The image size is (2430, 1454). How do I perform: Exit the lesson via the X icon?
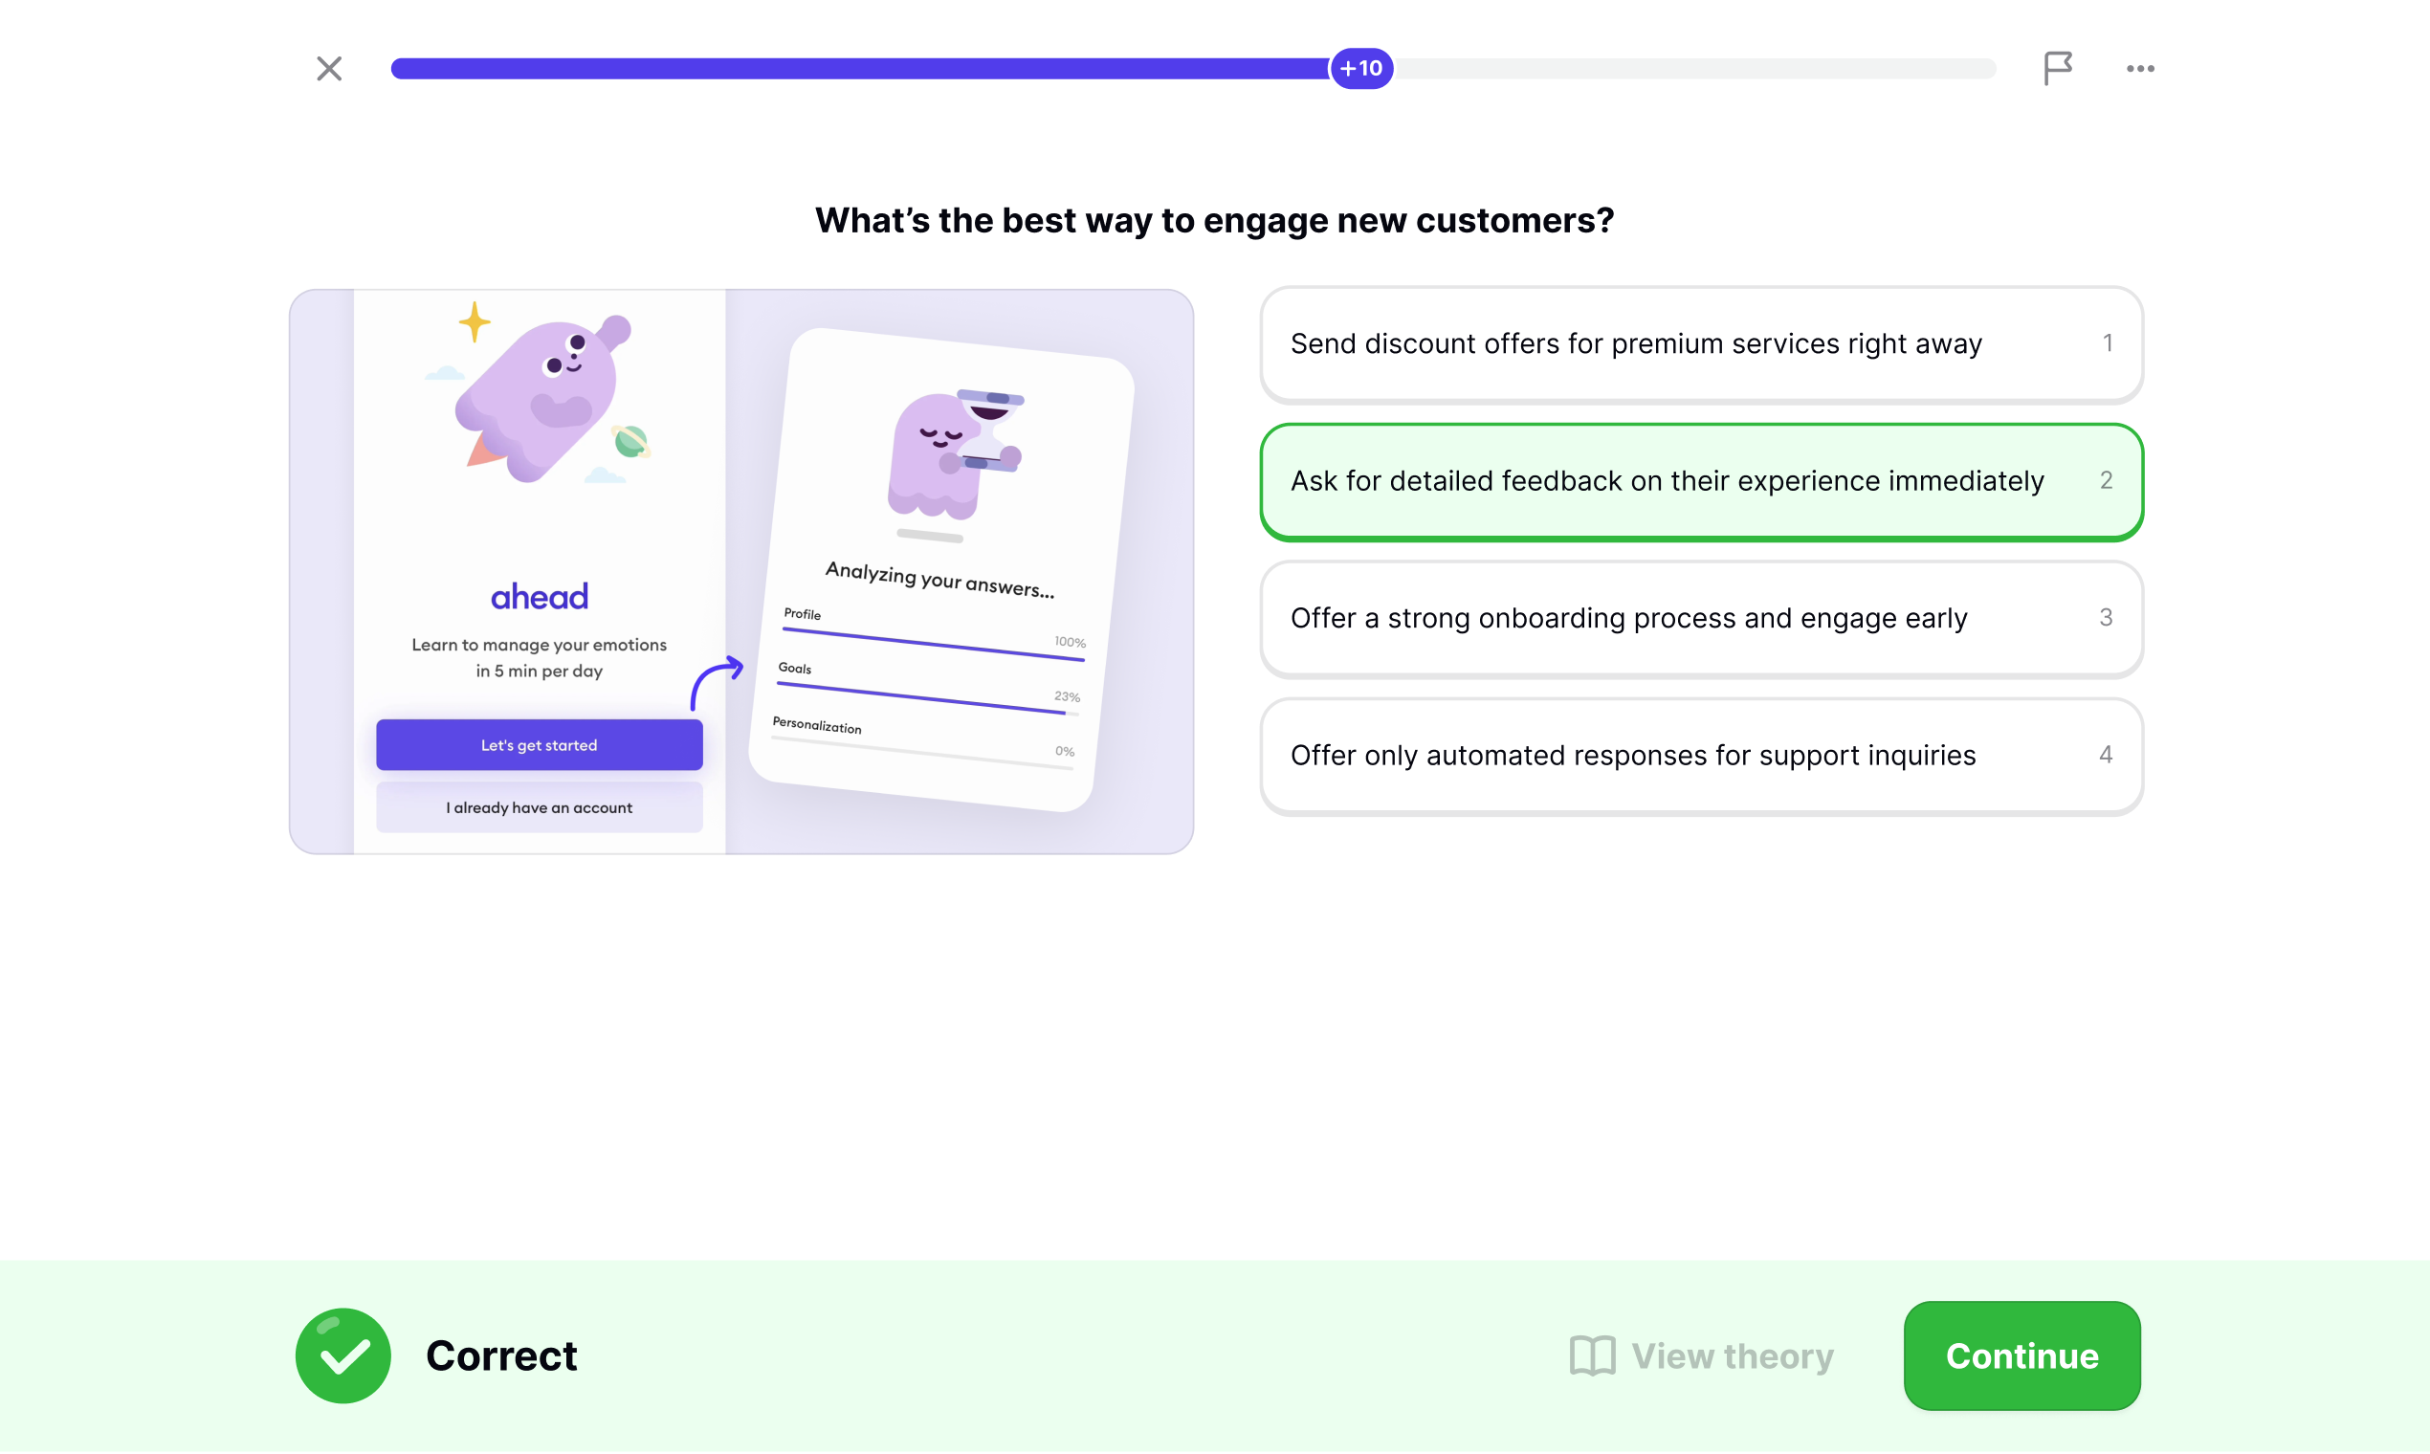(329, 68)
